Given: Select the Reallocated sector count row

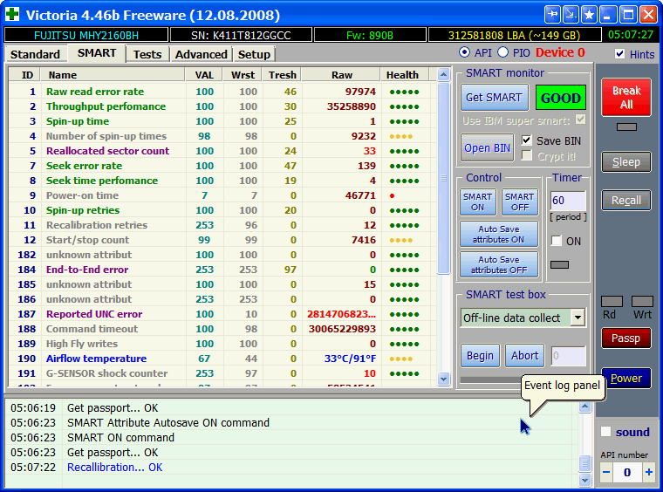Looking at the screenshot, I should pos(222,151).
